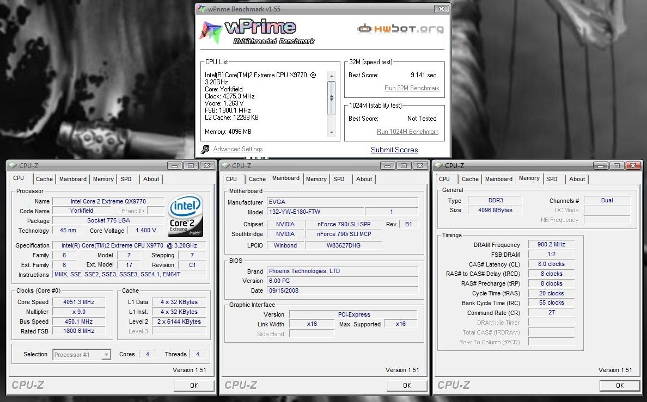Click the Core Speed value 4051.3 MHz
This screenshot has width=647, height=402.
(x=78, y=302)
